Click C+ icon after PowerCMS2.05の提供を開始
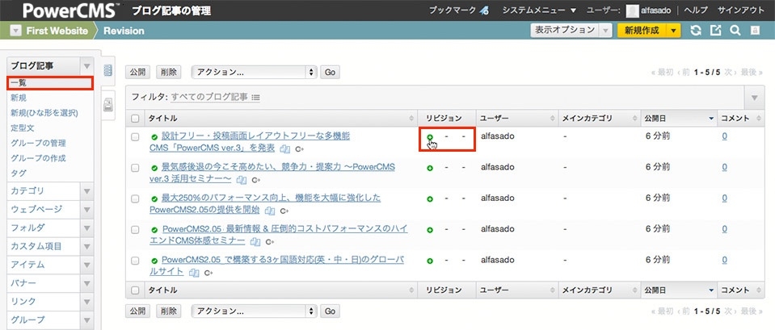Screen dimensions: 775x330 (x=284, y=211)
